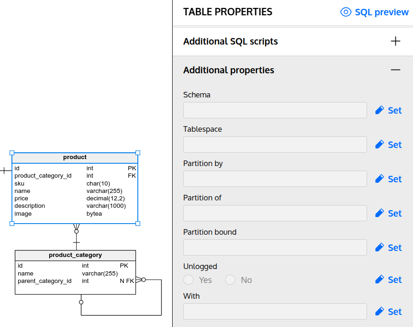Click the pencil icon beside Partition by

point(380,179)
